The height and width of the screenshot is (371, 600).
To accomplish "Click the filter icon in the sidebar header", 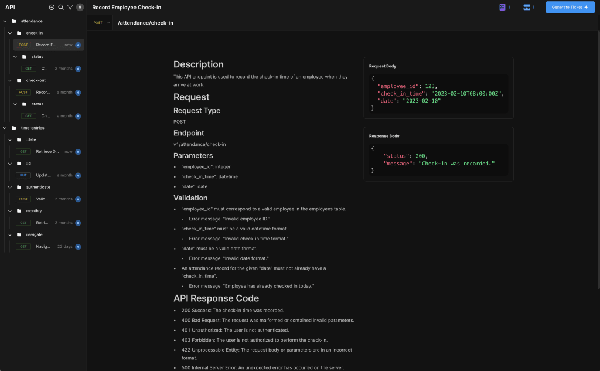I will click(x=70, y=7).
